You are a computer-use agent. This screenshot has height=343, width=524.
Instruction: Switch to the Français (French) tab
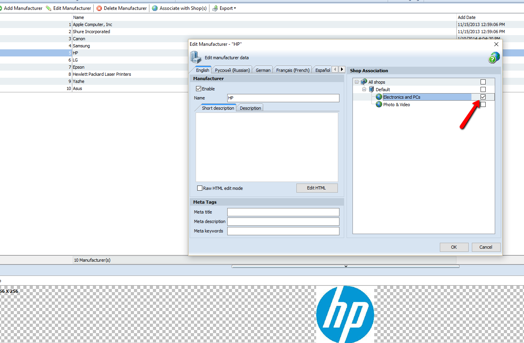[293, 70]
